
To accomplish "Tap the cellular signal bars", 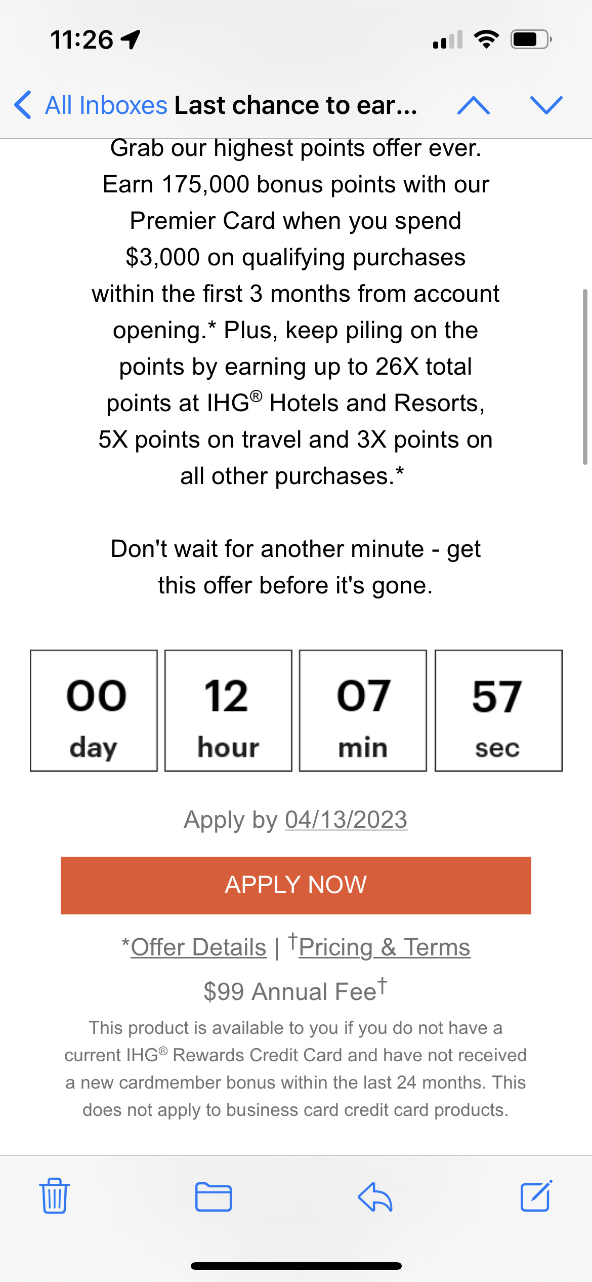I will tap(448, 39).
